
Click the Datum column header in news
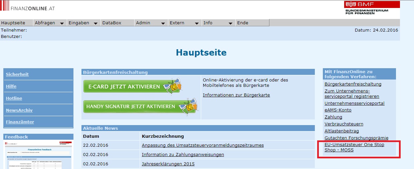coord(91,136)
